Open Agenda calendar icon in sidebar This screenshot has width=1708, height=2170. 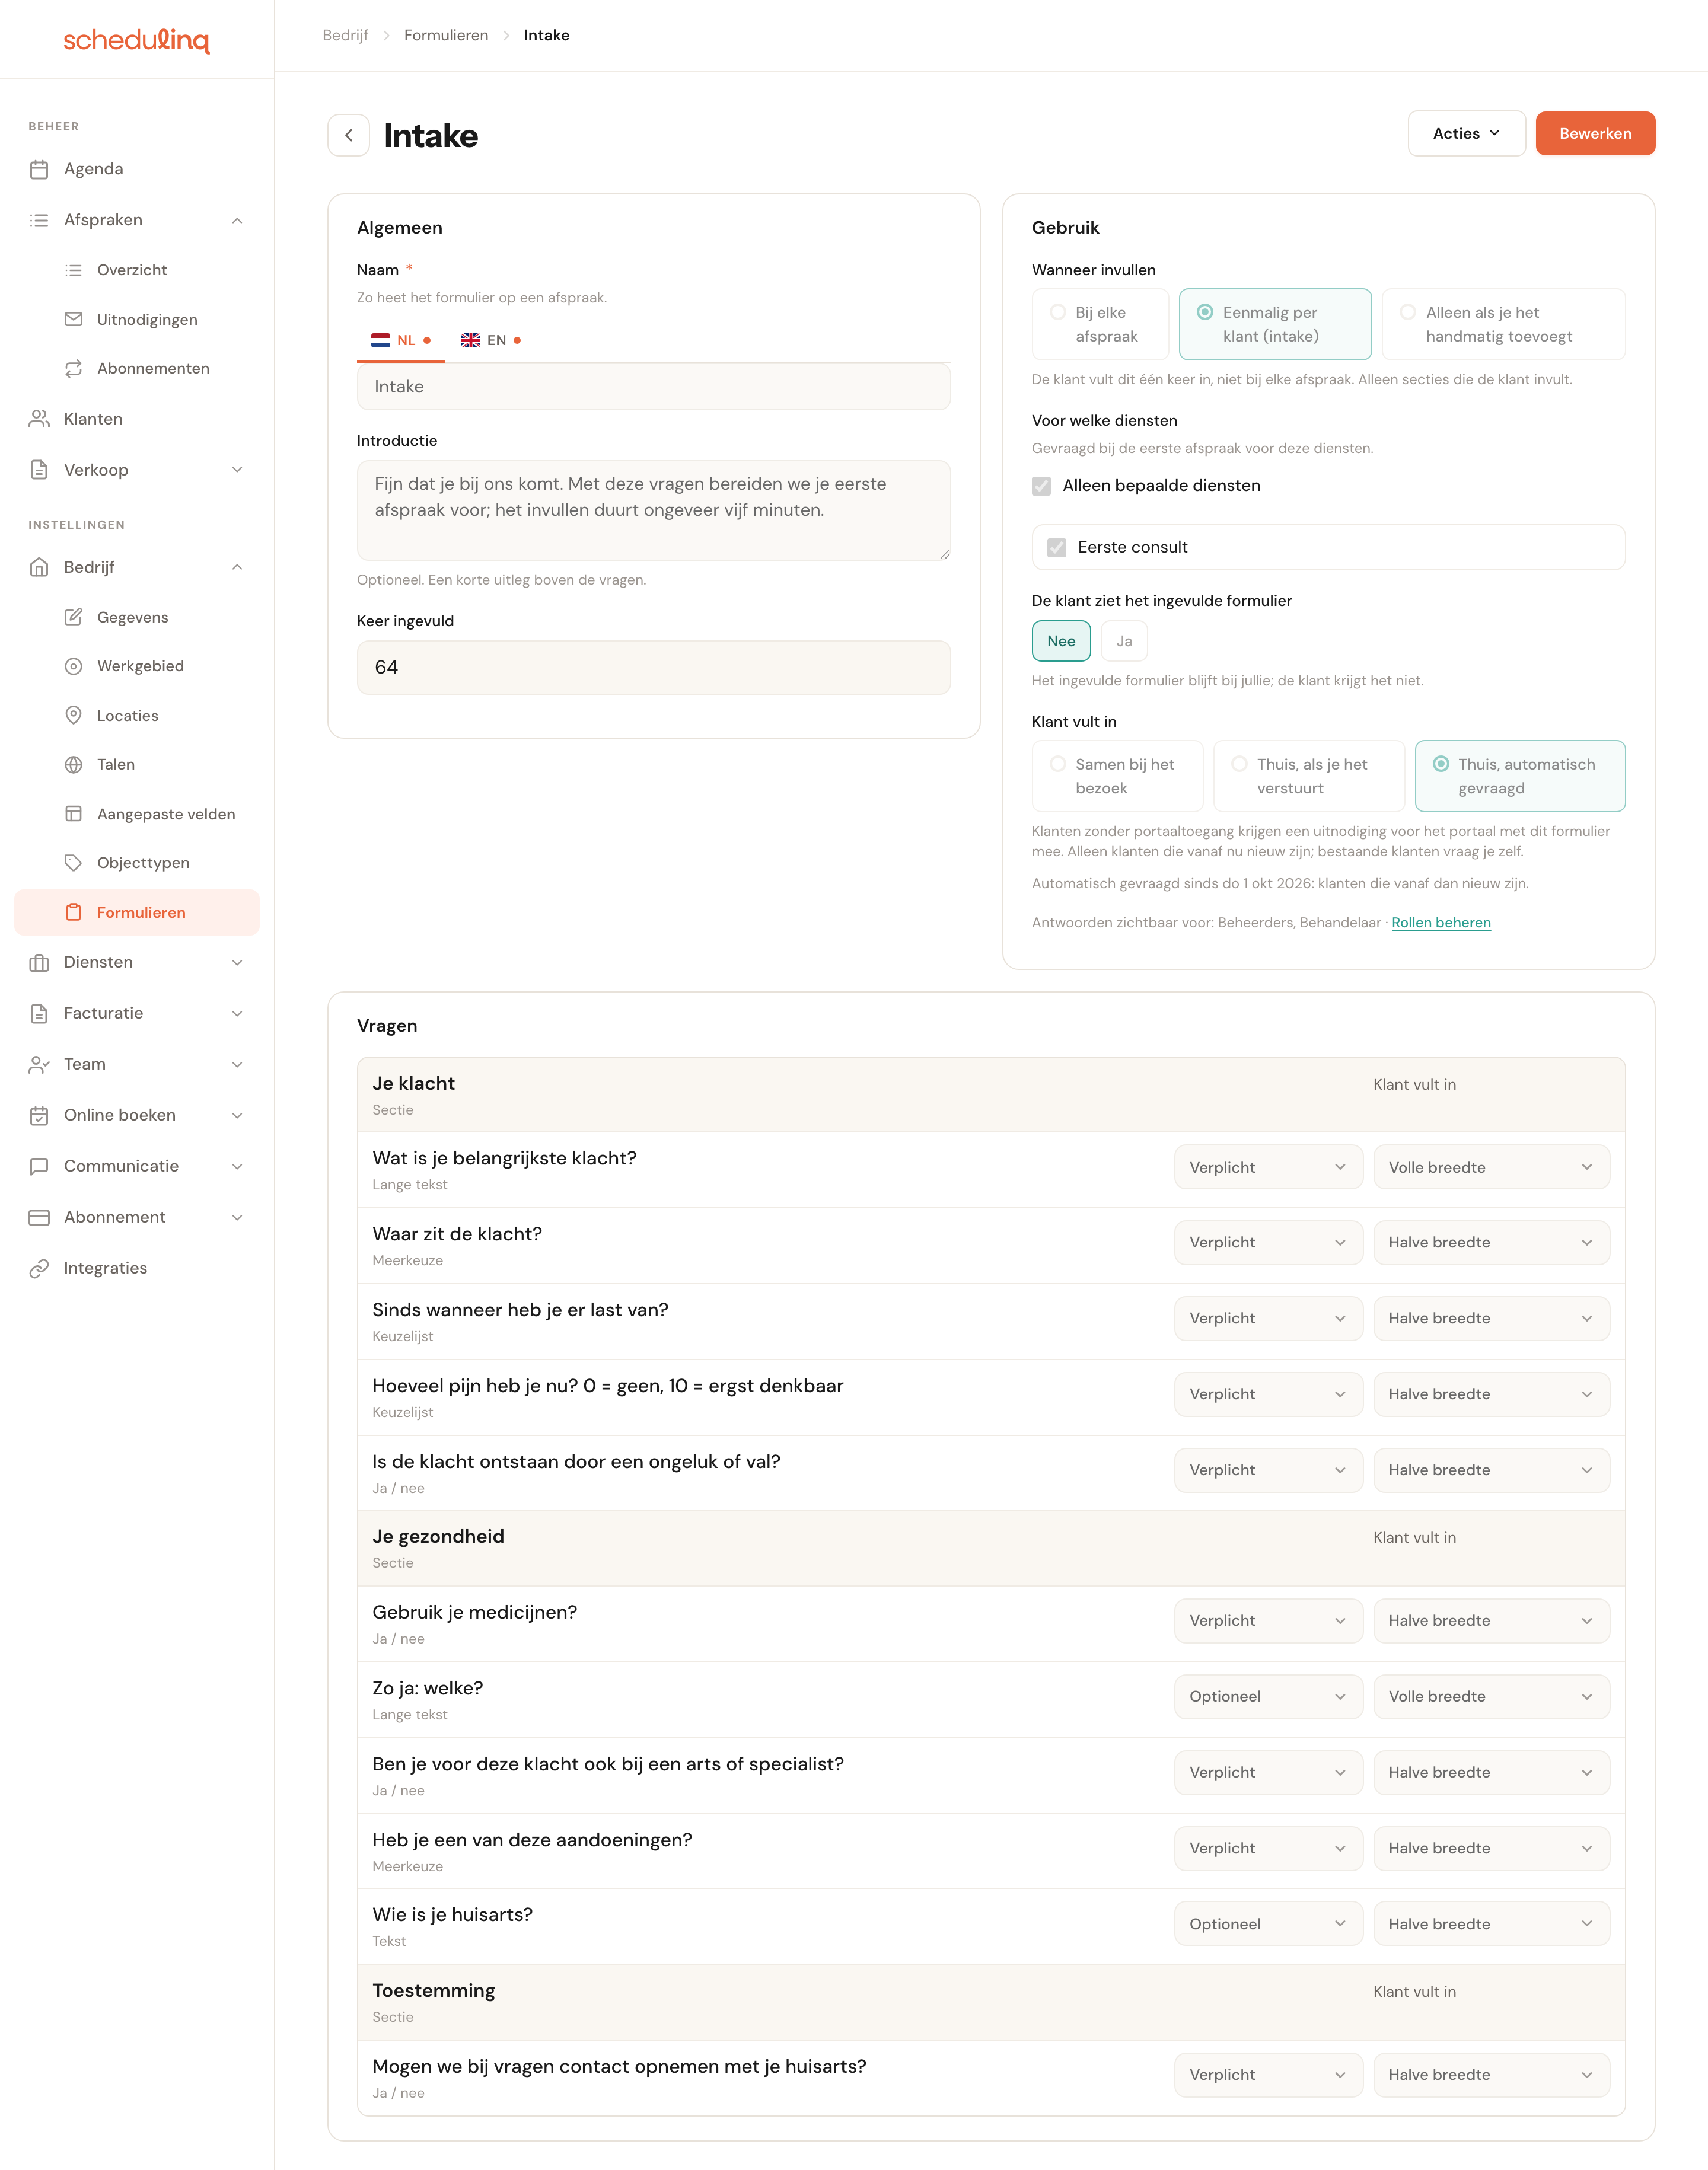pos(39,169)
